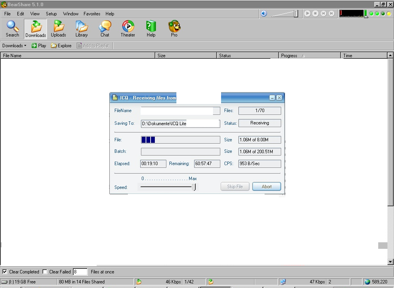The height and width of the screenshot is (288, 394).
Task: Click the second transfer status bar icon
Action: 211,282
